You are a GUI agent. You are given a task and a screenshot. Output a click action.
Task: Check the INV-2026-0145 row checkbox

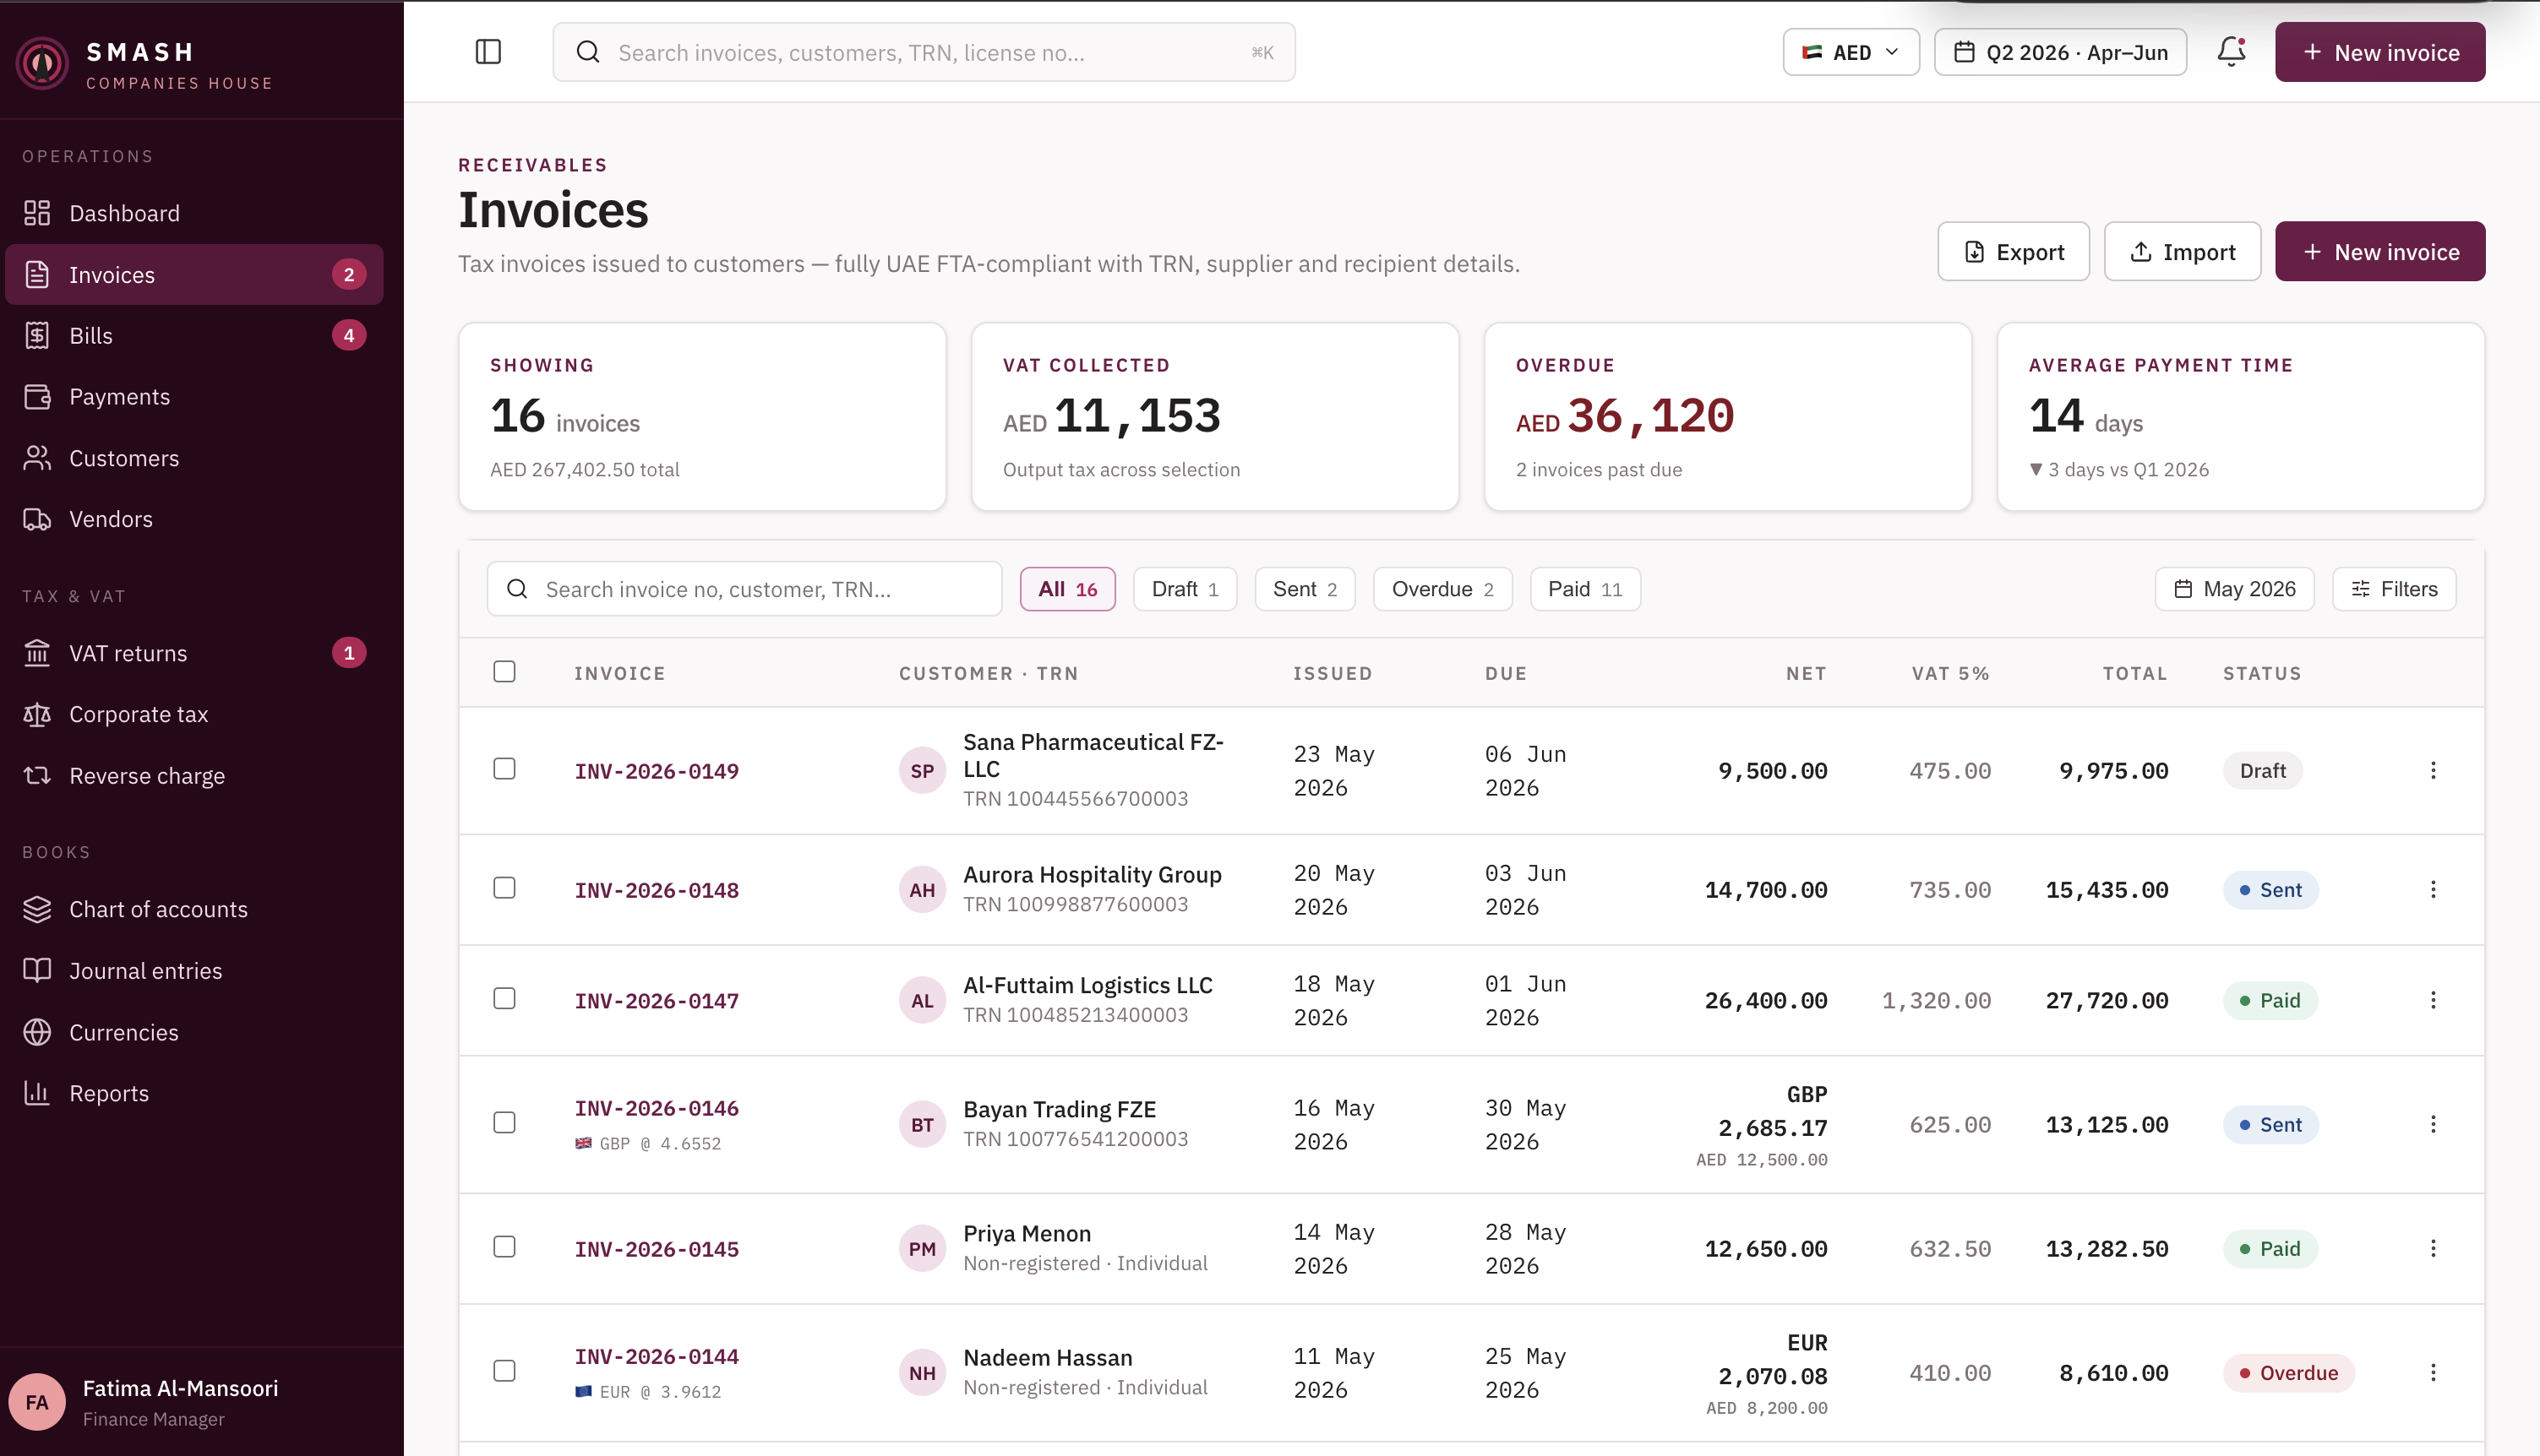point(504,1247)
